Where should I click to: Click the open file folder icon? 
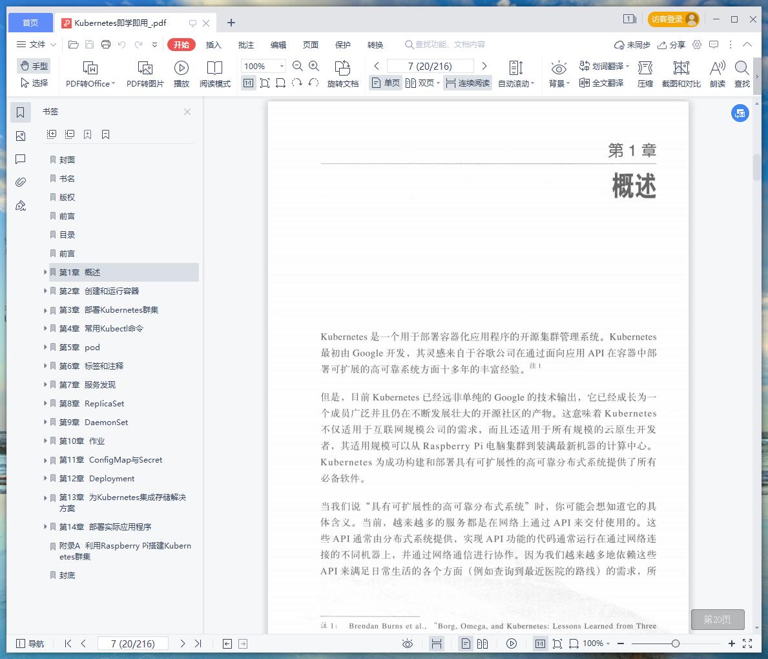point(74,45)
